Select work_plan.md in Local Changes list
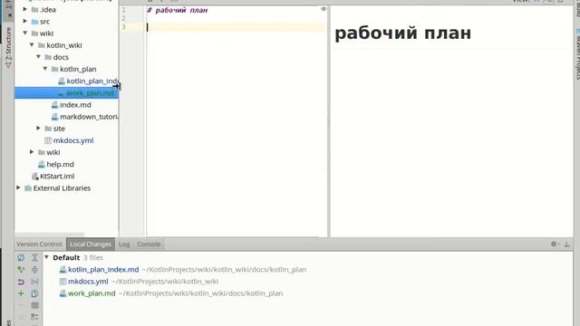580x326 pixels. (92, 293)
